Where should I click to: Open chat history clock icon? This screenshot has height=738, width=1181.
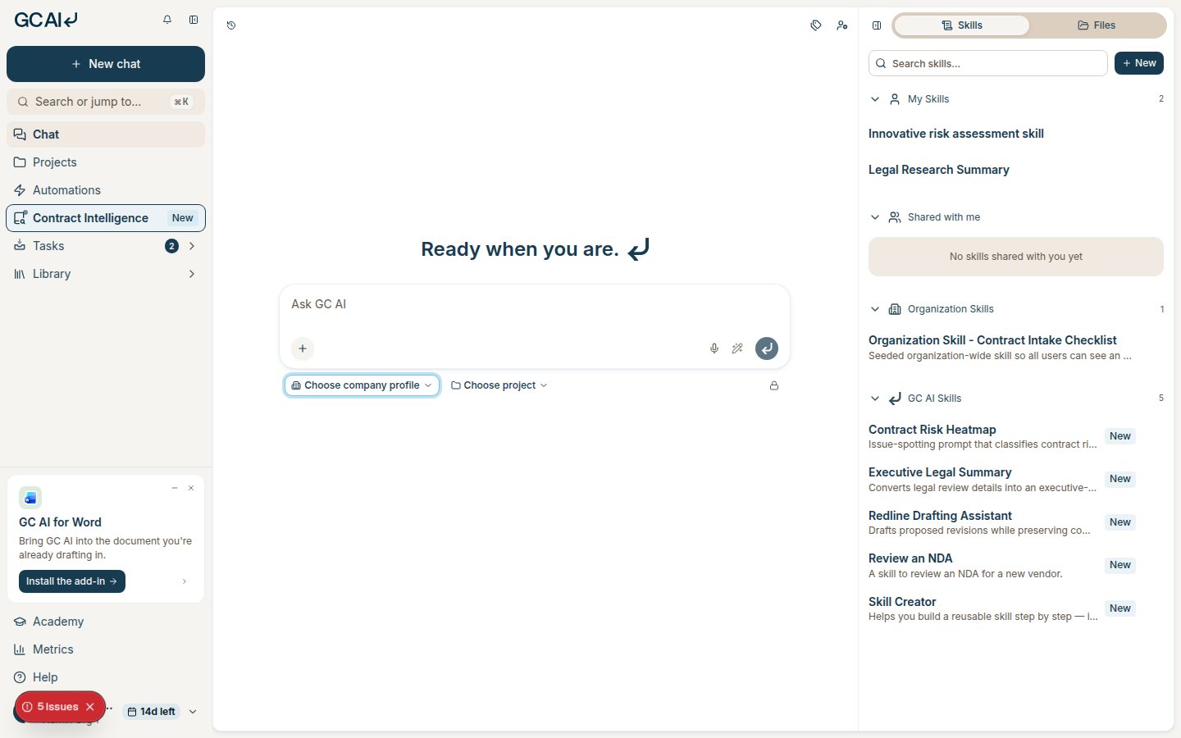tap(231, 25)
